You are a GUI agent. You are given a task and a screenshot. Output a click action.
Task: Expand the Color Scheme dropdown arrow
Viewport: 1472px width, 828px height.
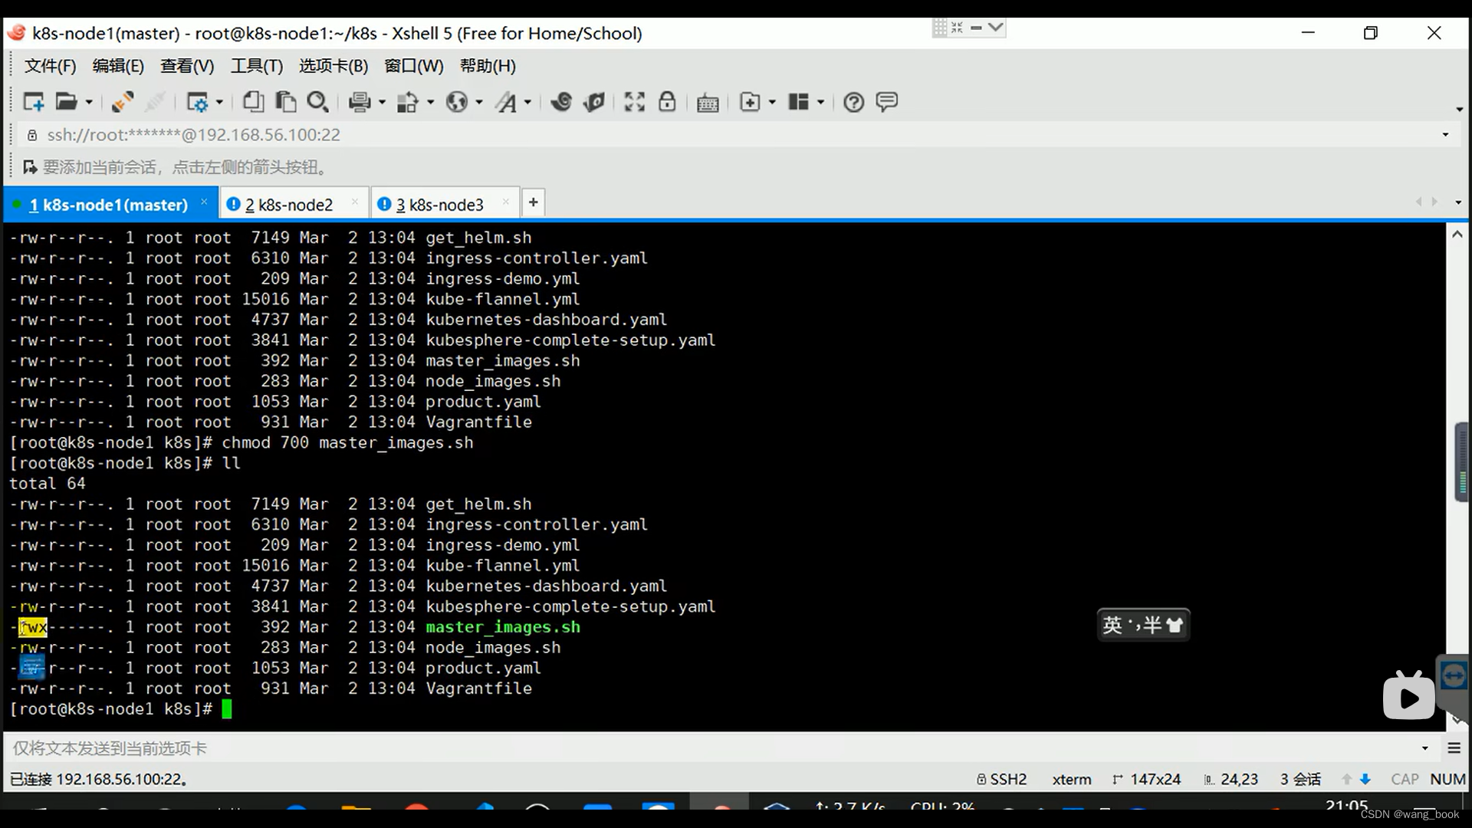click(430, 102)
